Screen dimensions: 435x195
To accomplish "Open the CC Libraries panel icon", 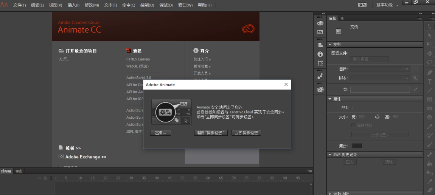I will (x=320, y=90).
